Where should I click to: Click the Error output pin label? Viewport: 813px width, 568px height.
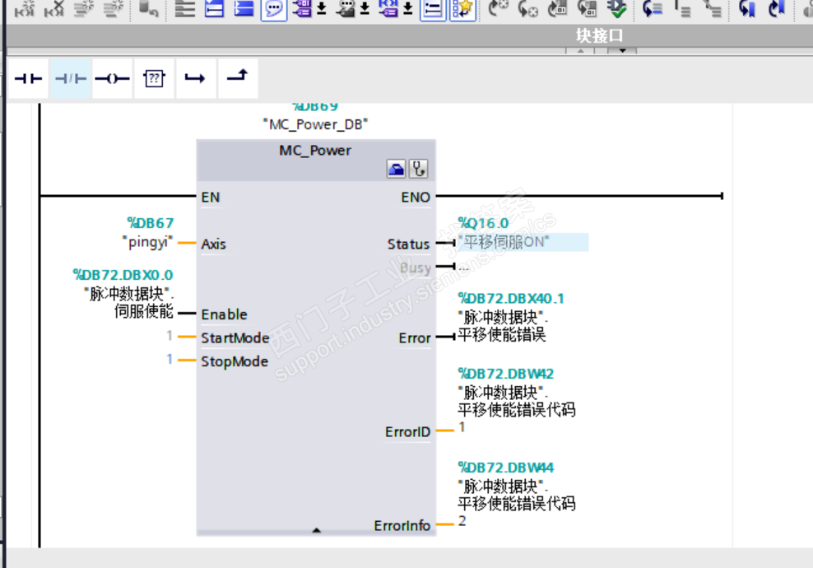(414, 338)
